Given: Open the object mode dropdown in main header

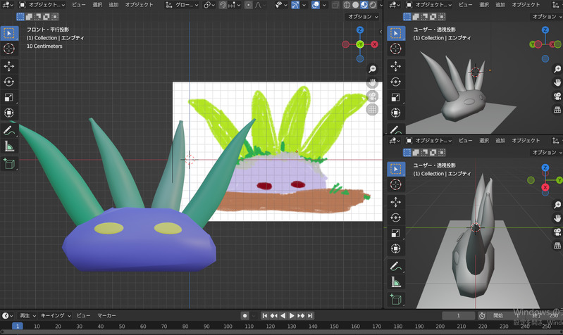Looking at the screenshot, I should pyautogui.click(x=44, y=5).
